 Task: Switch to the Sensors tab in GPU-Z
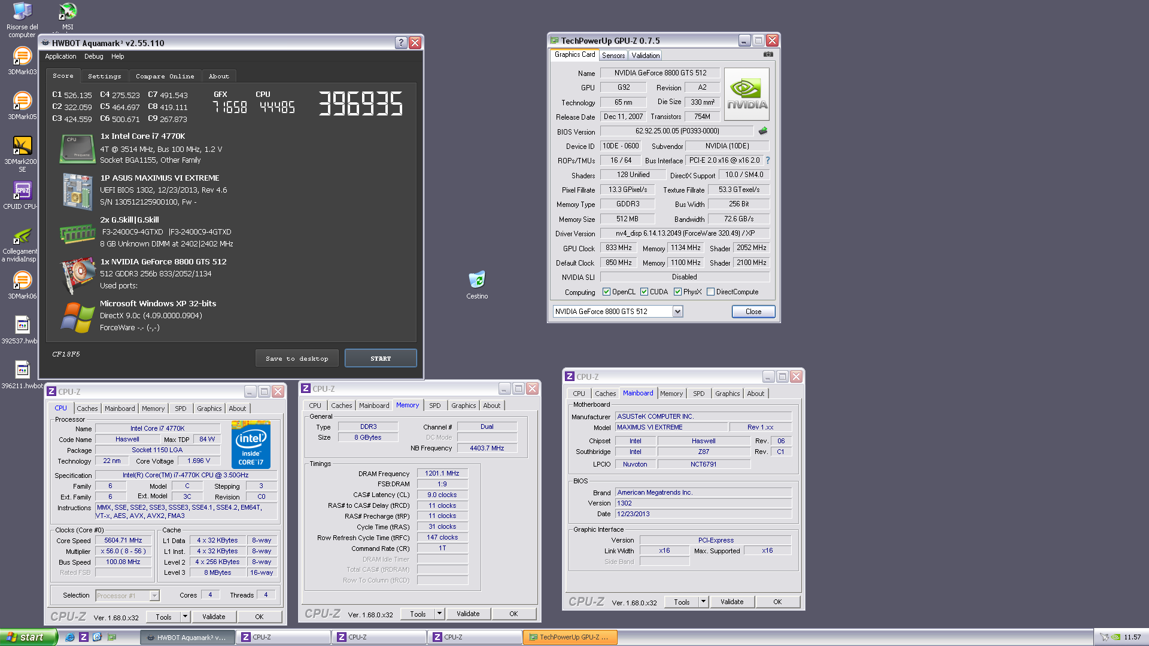613,55
